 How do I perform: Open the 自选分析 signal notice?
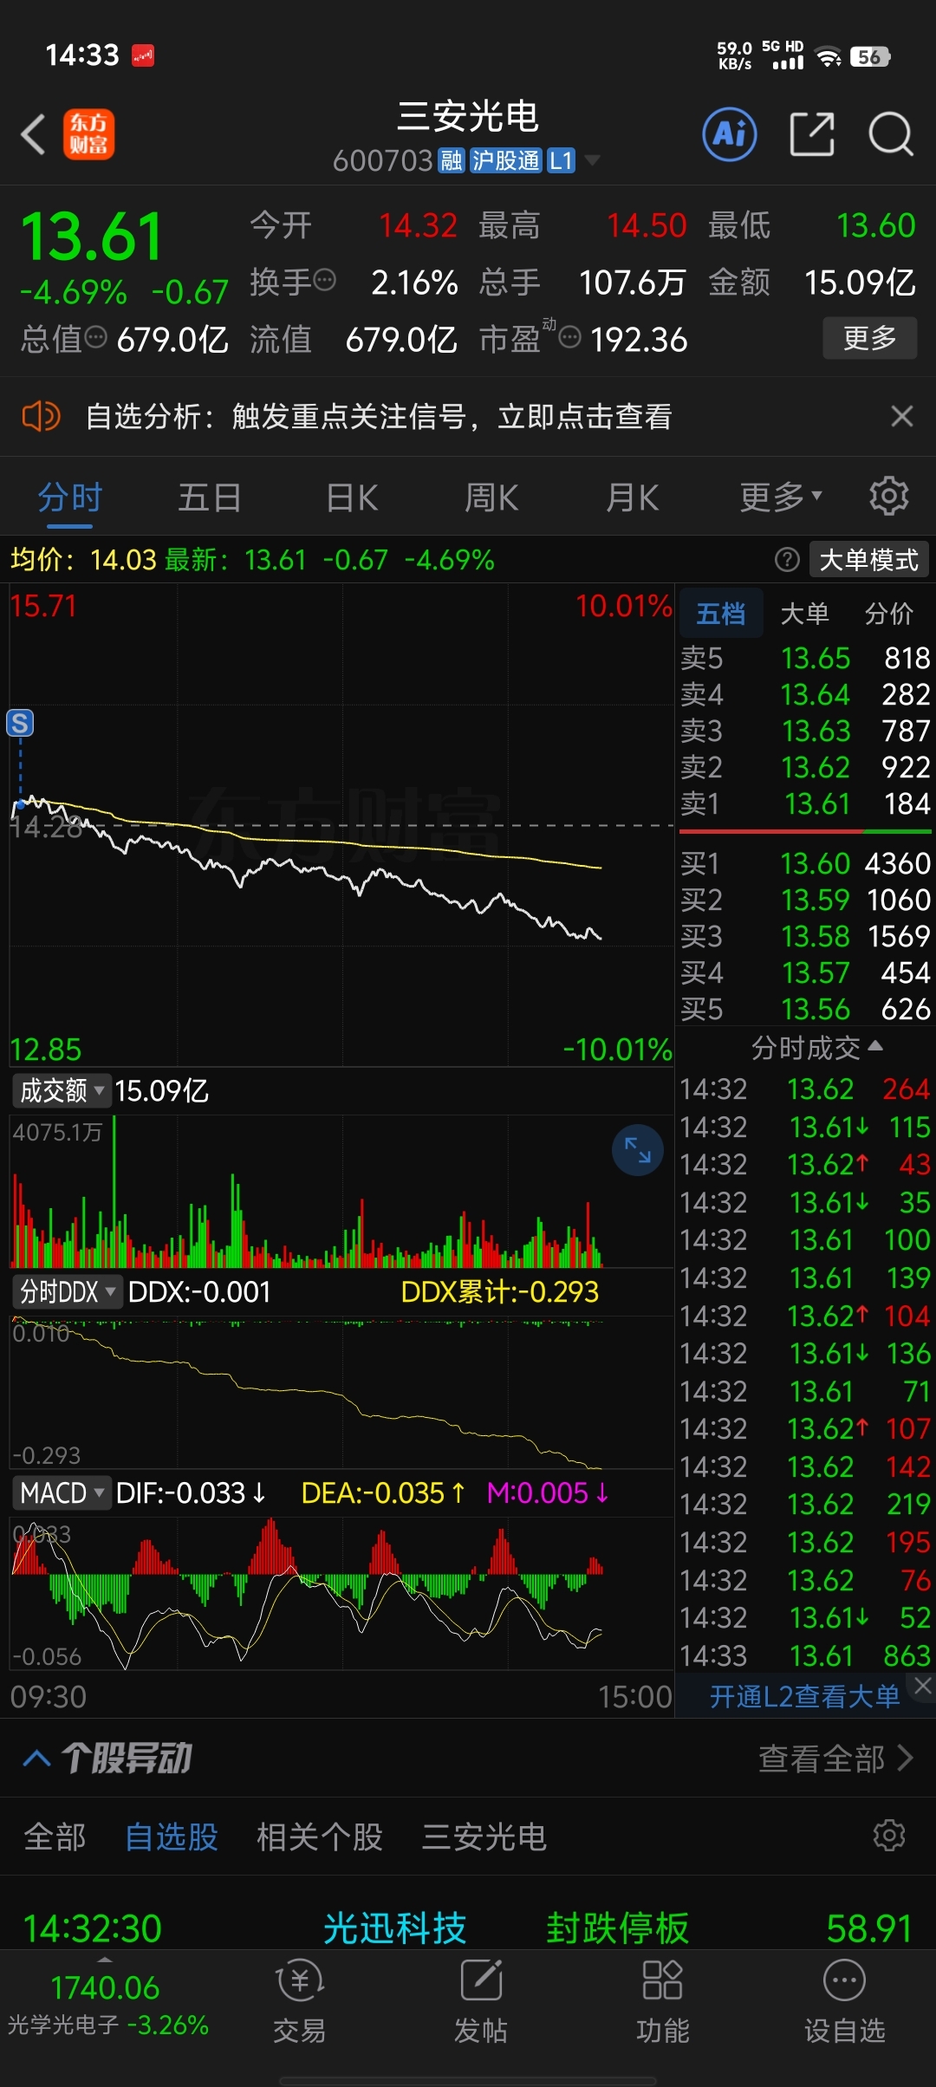pyautogui.click(x=379, y=417)
